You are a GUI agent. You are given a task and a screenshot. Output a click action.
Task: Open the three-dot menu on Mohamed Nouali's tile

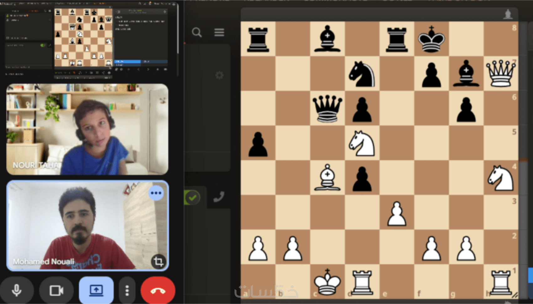[x=156, y=193]
